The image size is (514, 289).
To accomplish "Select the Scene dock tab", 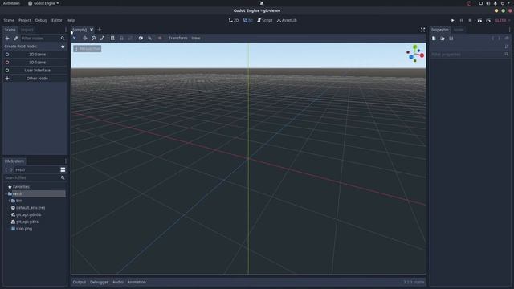I will pos(10,30).
